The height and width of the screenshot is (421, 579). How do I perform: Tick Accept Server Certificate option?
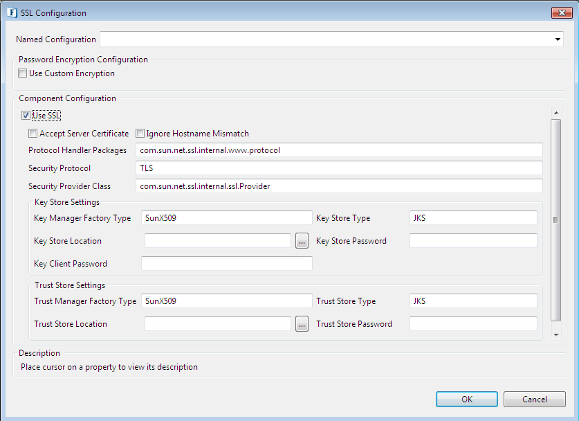click(x=33, y=134)
